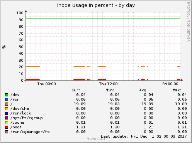Click the green /dev legend swatch
192x143 pixels.
(x=7, y=95)
